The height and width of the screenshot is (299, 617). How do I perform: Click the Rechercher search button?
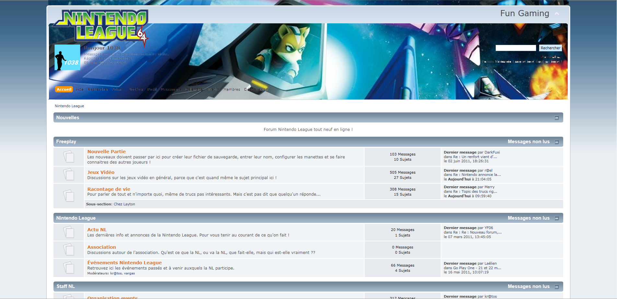point(550,48)
